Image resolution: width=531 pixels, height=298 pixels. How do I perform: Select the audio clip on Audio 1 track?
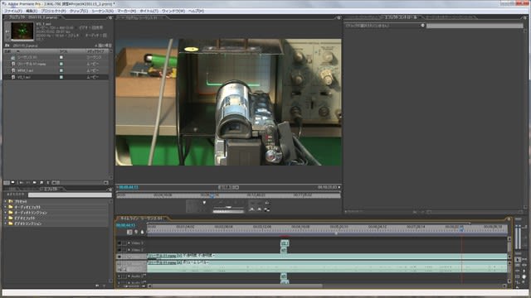pyautogui.click(x=327, y=267)
